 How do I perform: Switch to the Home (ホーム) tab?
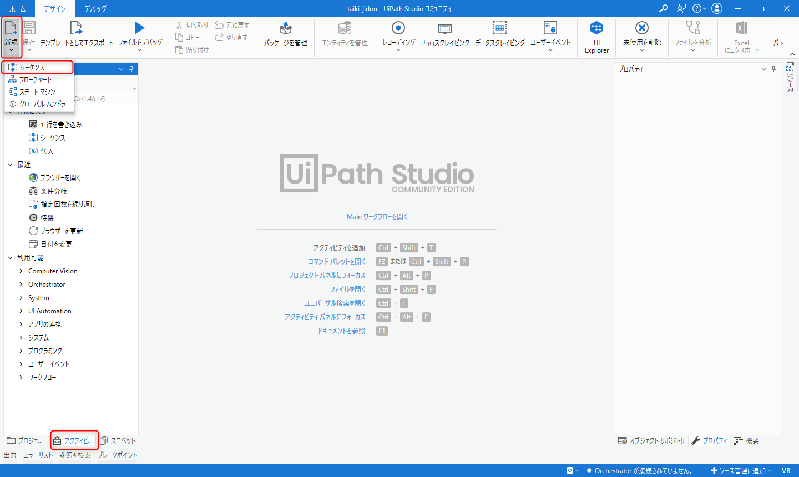tap(17, 9)
